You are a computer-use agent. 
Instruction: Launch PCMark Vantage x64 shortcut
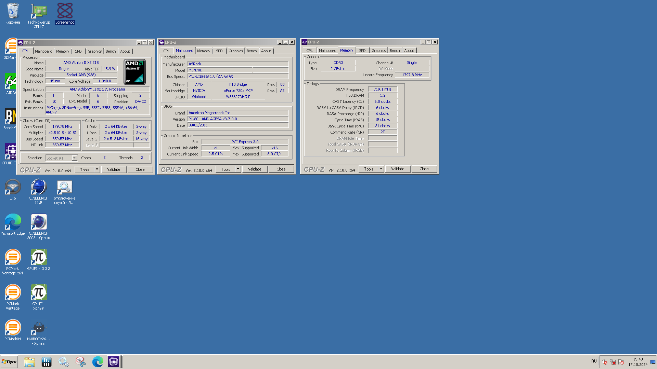point(13,262)
